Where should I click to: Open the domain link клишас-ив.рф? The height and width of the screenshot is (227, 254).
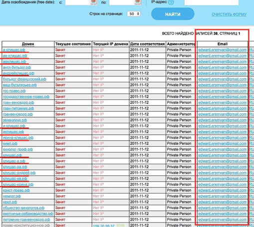coord(15,179)
